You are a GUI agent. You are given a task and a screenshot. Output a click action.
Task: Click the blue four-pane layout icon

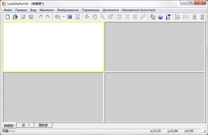coord(70,17)
